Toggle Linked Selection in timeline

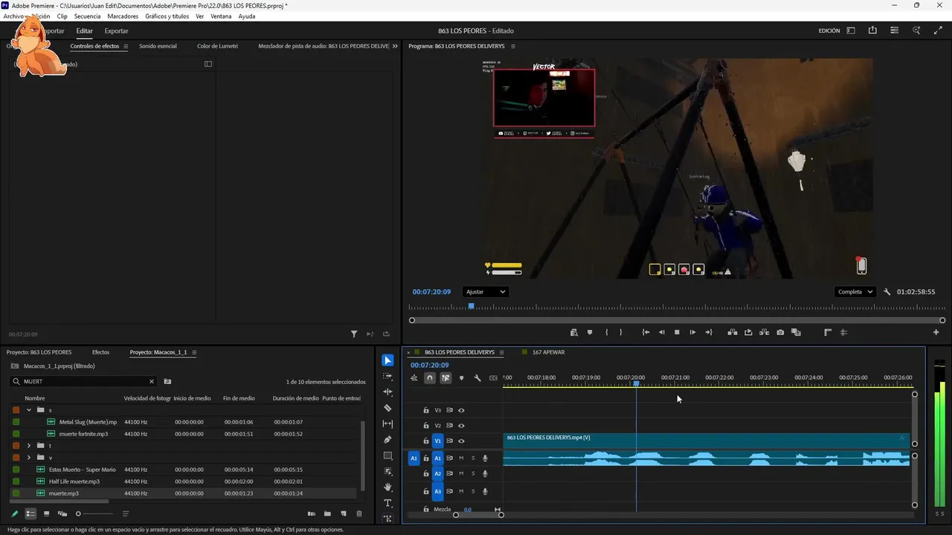click(446, 378)
